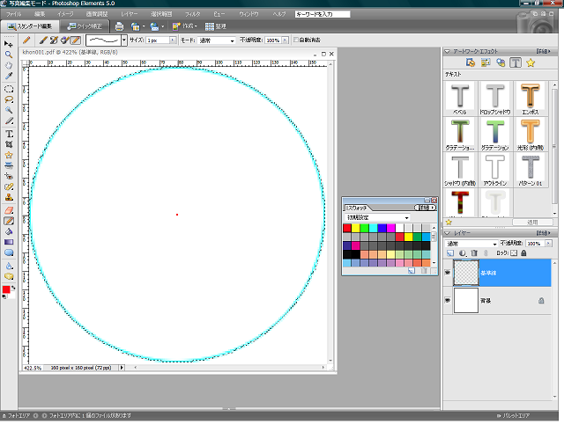Viewport: 564px width, 424px height.
Task: Select the Zoom tool in the toolbox
Action: click(x=9, y=55)
